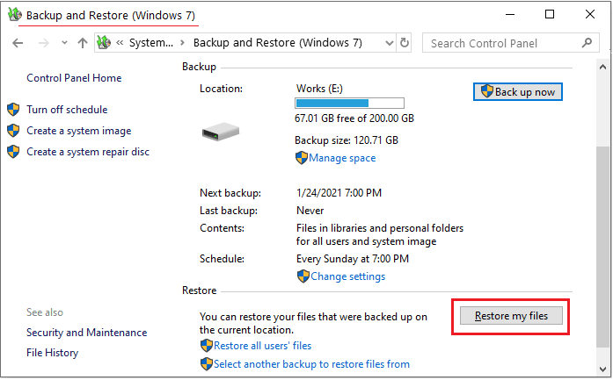Click shield icon beside Create a system image
The width and height of the screenshot is (613, 380).
13,131
